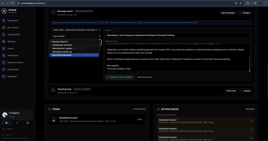Click the REVIEW BEFORE SEND badge
The image size is (268, 141).
point(84,11)
